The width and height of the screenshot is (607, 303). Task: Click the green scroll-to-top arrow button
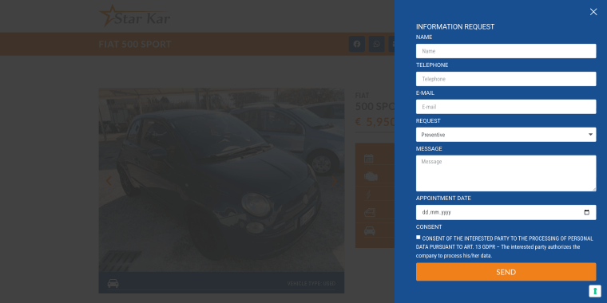[x=595, y=291]
